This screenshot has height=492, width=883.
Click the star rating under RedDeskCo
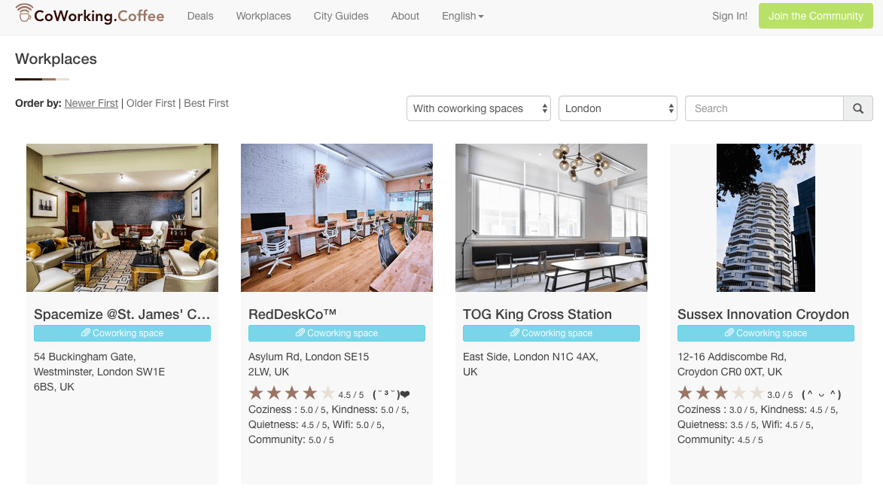tap(291, 393)
